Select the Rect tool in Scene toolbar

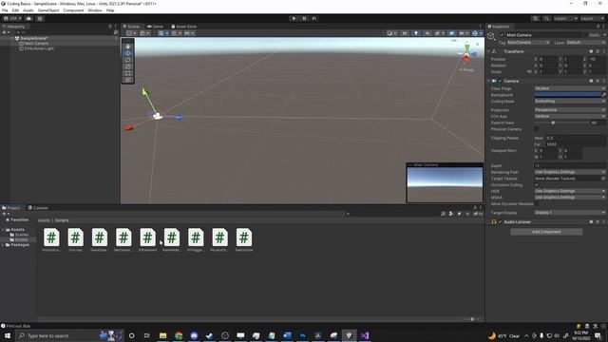(127, 73)
